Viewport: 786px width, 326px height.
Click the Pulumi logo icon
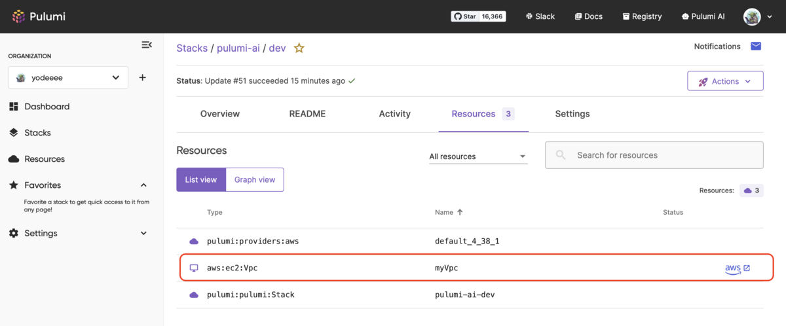18,16
